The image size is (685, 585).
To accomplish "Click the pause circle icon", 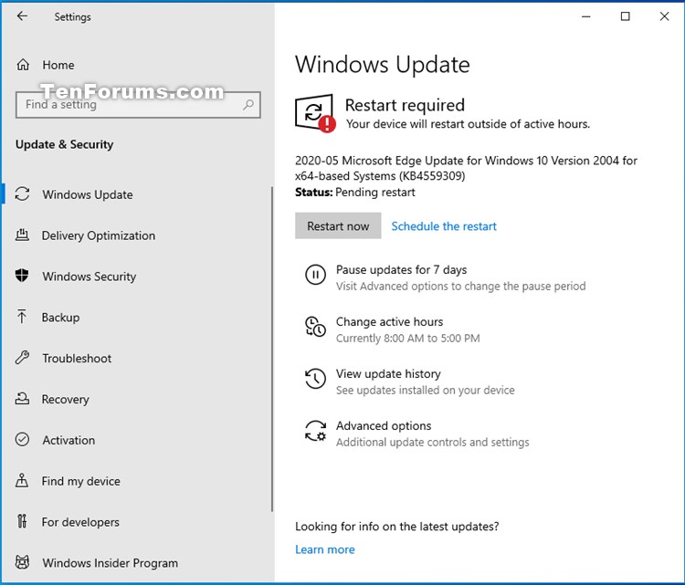I will click(315, 275).
